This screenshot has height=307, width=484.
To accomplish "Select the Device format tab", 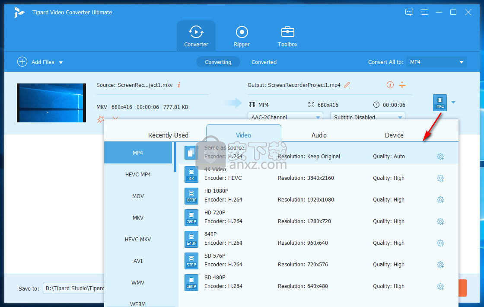I will pos(394,135).
